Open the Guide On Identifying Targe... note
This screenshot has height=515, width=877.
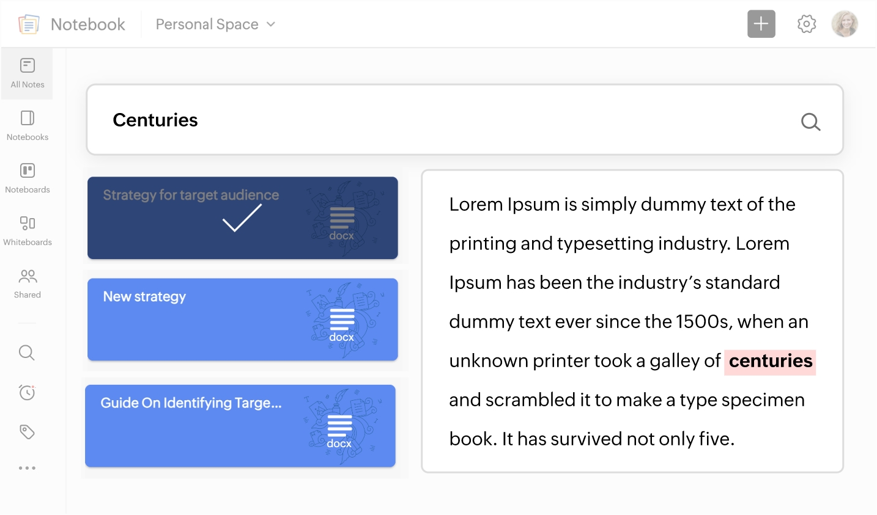pos(240,426)
